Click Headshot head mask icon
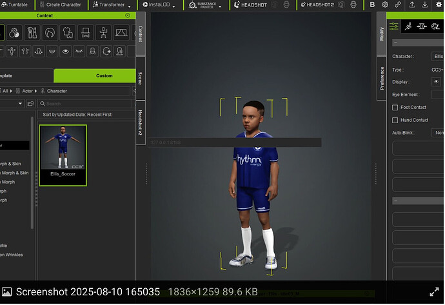 point(286,5)
